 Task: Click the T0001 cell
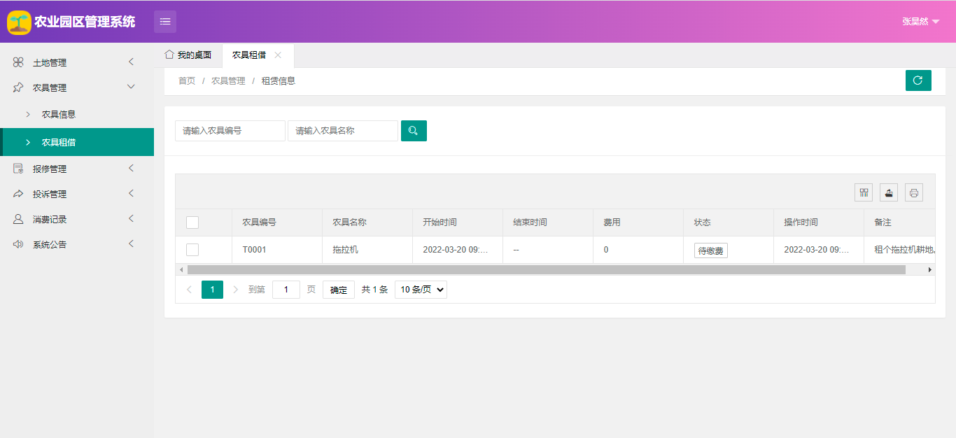point(277,250)
